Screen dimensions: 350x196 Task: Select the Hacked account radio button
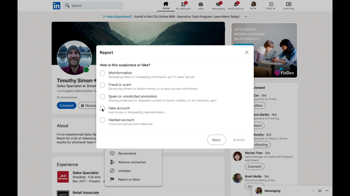(x=102, y=120)
